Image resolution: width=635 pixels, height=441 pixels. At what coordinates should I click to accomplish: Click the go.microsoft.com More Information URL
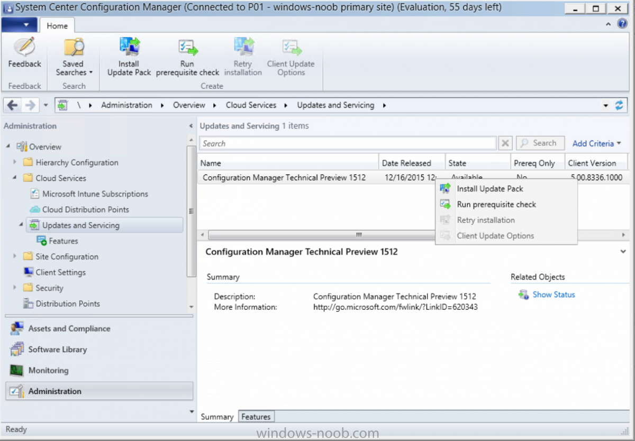click(x=395, y=307)
